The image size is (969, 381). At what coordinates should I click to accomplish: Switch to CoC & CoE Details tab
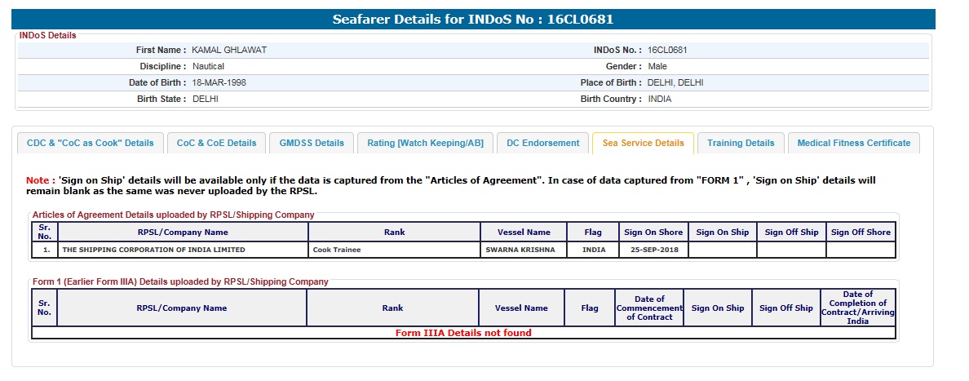[x=216, y=143]
